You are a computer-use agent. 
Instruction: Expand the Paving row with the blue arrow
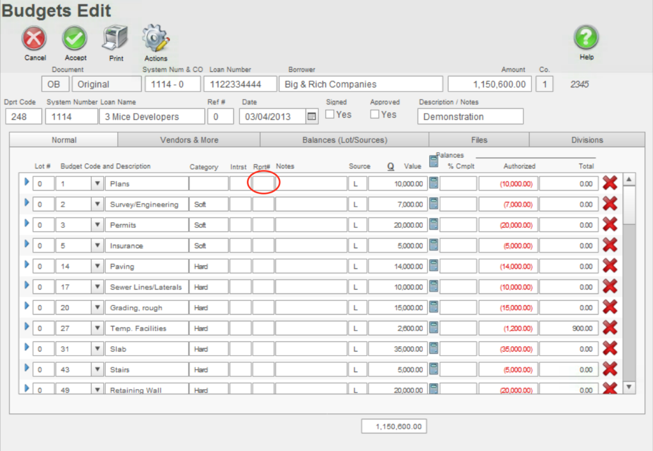[26, 265]
